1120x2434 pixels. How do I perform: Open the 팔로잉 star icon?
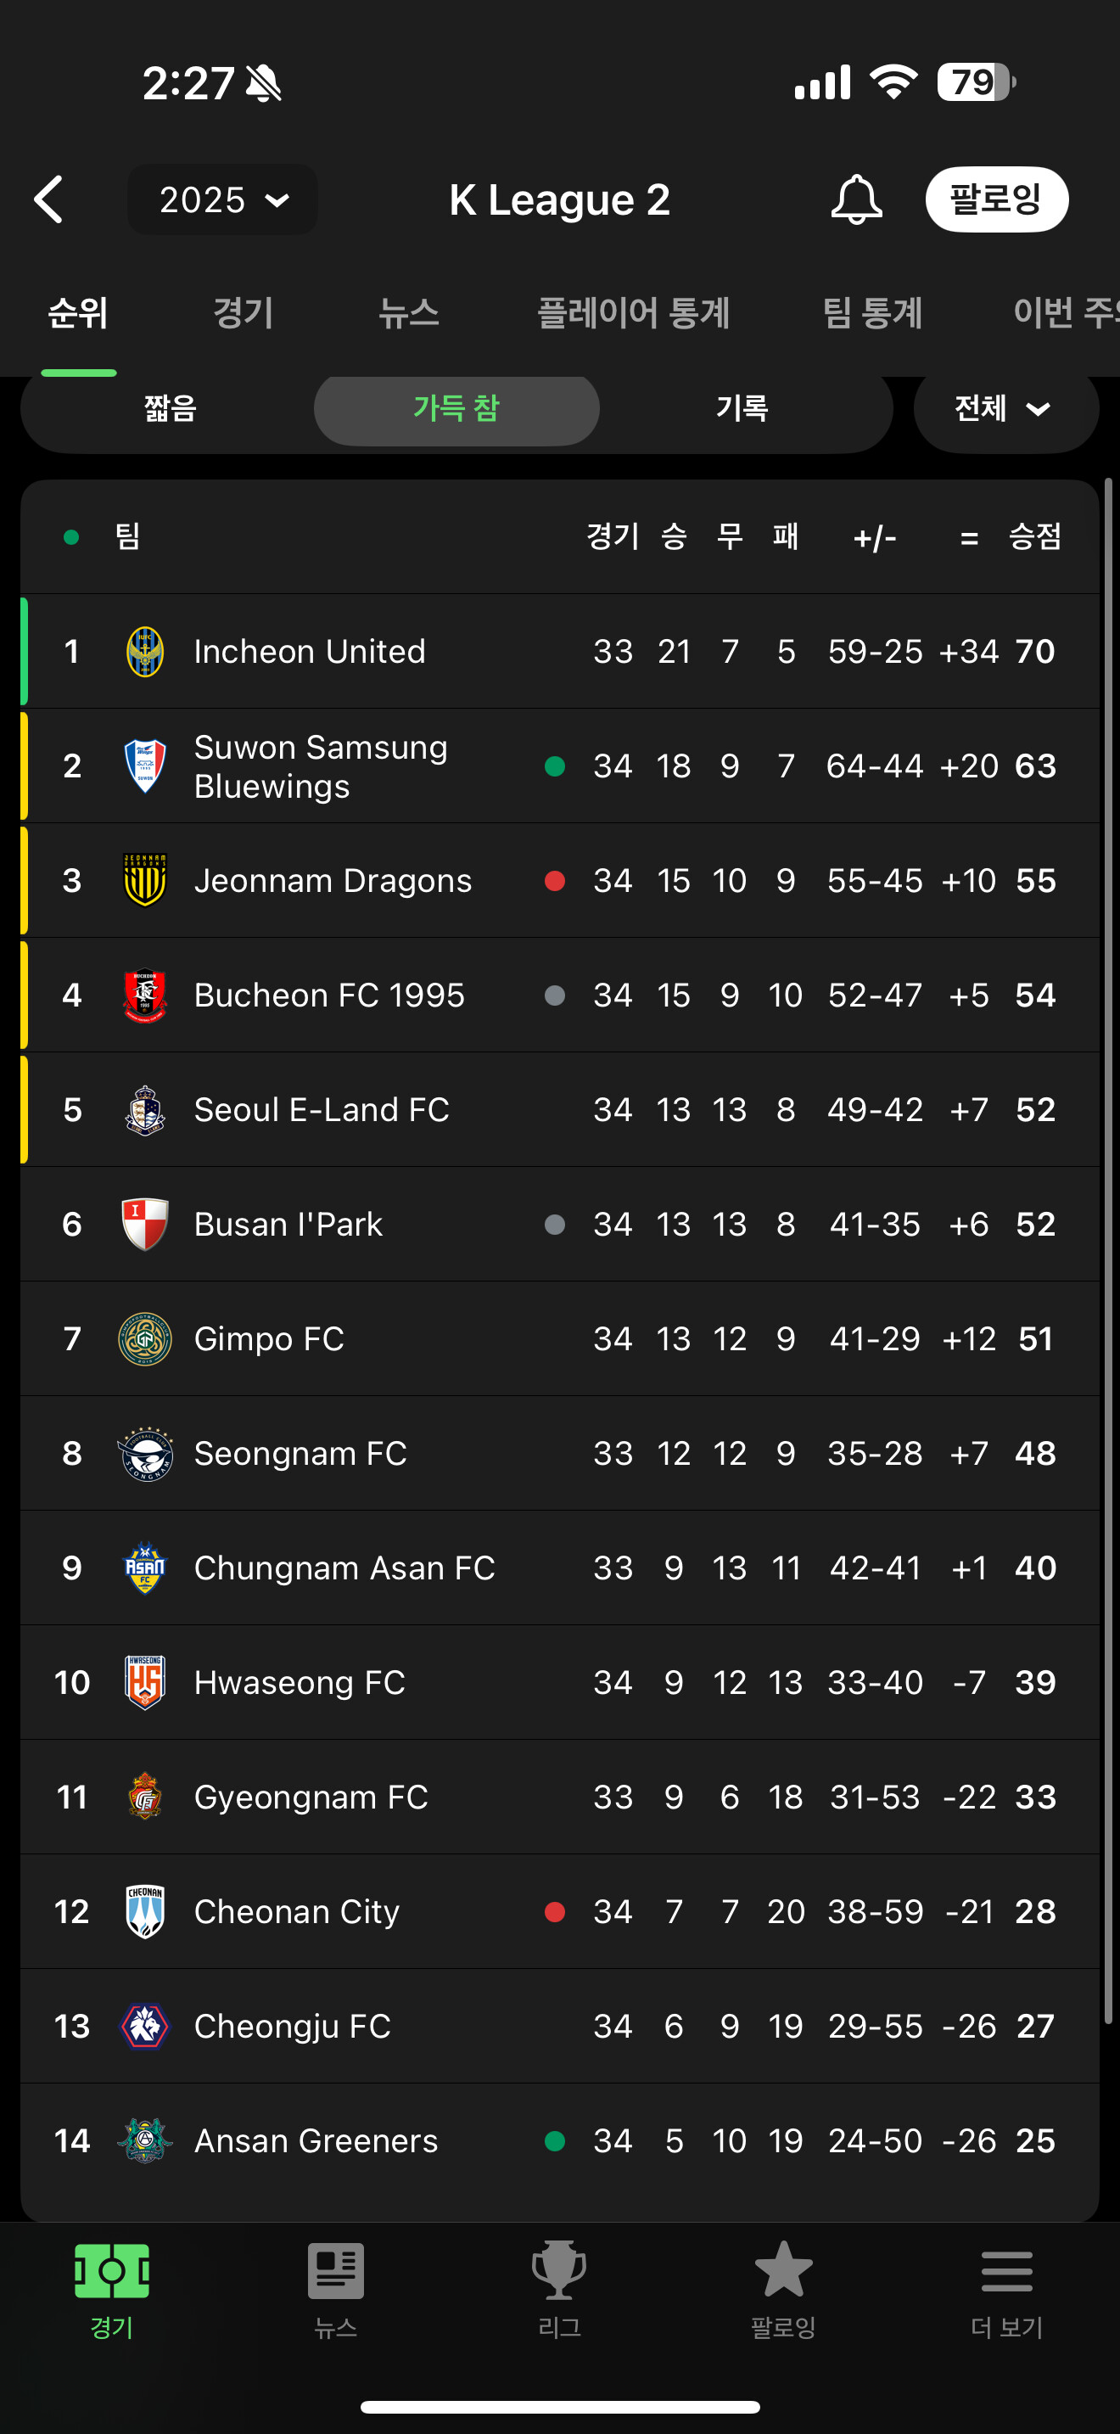tap(783, 2270)
